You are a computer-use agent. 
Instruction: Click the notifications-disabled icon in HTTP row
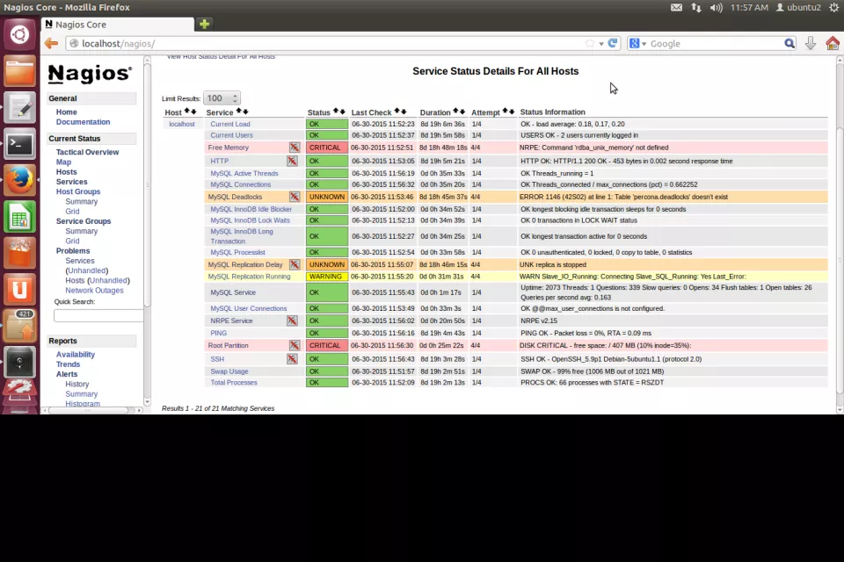[292, 161]
